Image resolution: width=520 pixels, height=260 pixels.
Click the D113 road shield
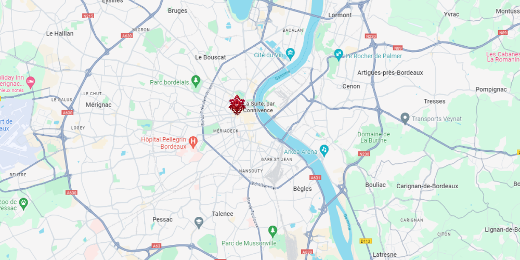click(366, 241)
